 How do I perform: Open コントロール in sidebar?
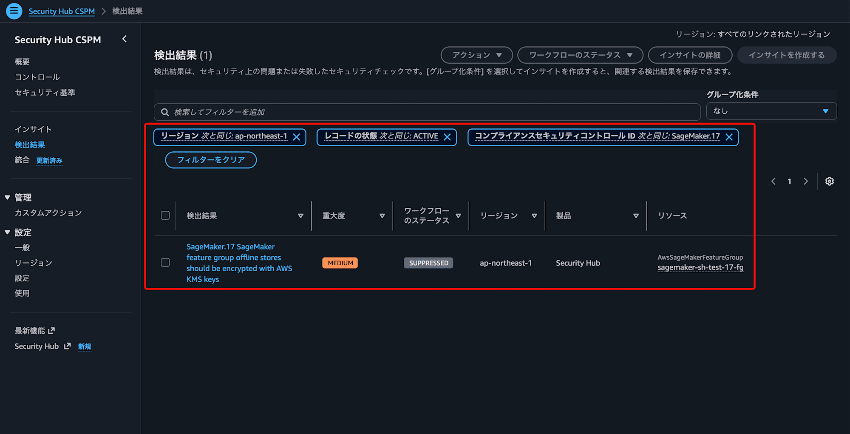pos(37,77)
